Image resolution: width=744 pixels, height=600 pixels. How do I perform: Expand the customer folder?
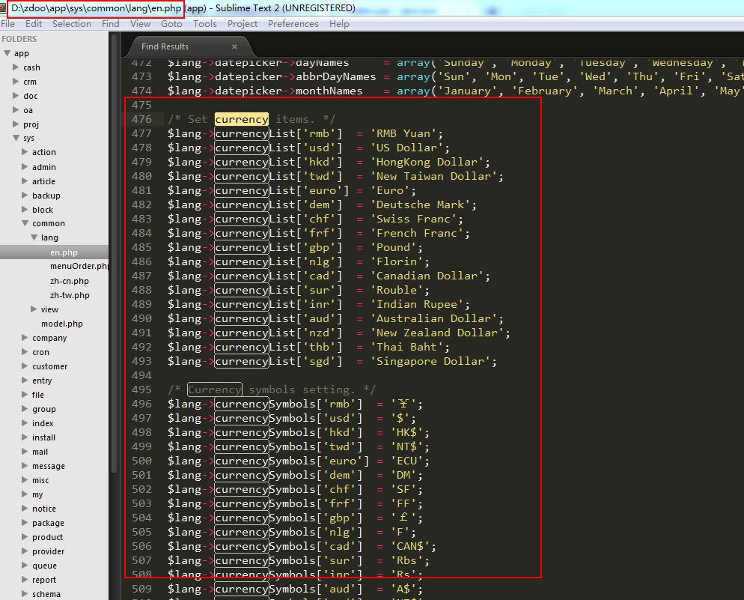click(x=25, y=366)
